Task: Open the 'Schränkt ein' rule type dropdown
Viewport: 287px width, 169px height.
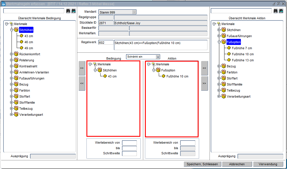Action: point(158,57)
